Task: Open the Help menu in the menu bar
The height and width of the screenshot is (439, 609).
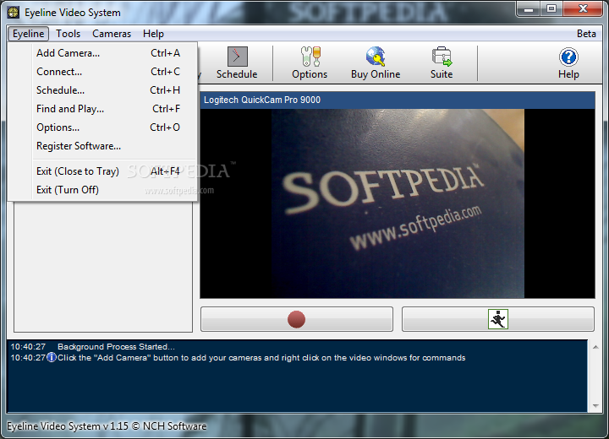Action: click(x=153, y=34)
